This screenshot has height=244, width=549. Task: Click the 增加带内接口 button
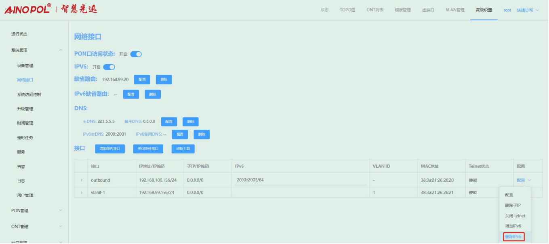[110, 149]
